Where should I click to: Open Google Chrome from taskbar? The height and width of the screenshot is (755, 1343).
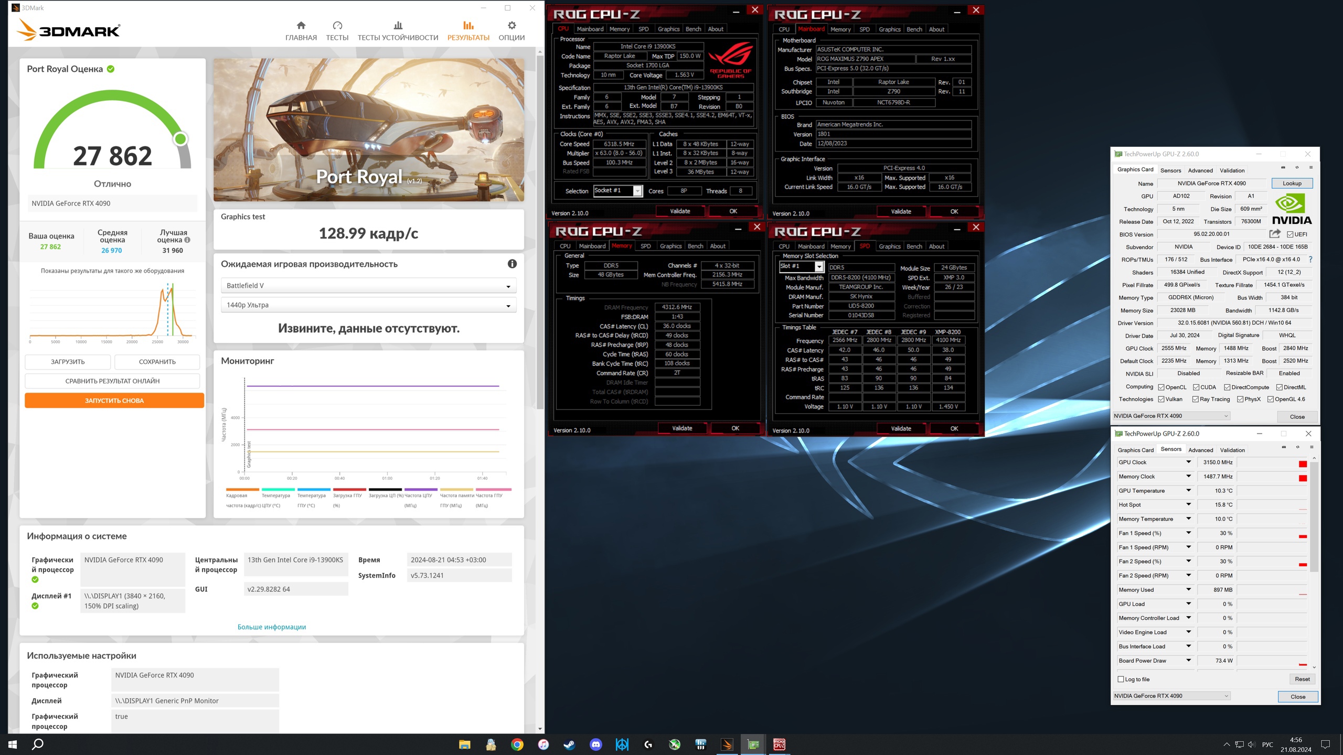point(517,744)
